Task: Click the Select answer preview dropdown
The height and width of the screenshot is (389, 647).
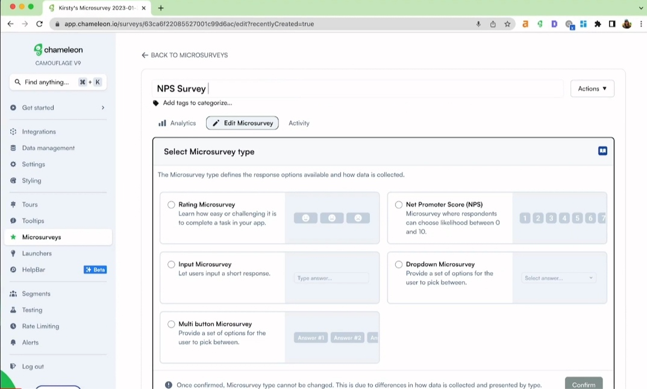Action: tap(558, 278)
